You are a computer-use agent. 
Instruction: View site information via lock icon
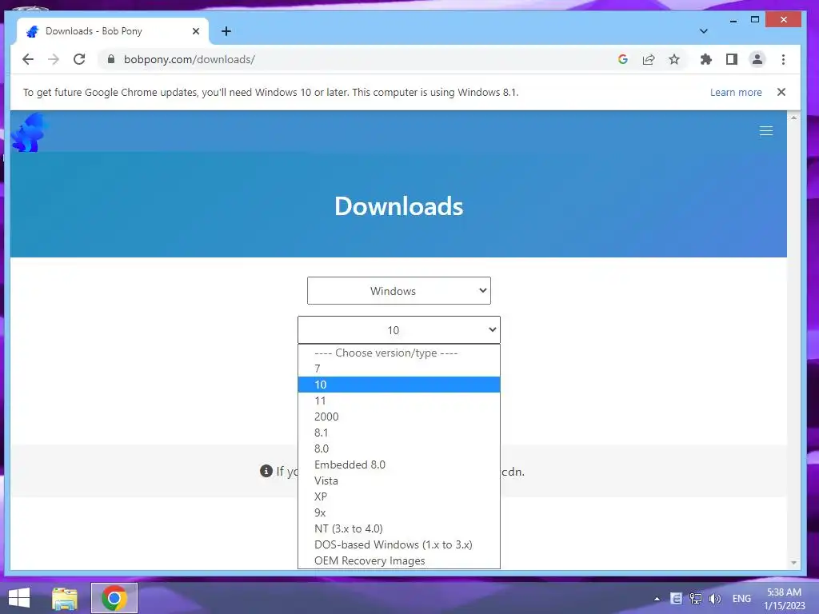point(110,59)
